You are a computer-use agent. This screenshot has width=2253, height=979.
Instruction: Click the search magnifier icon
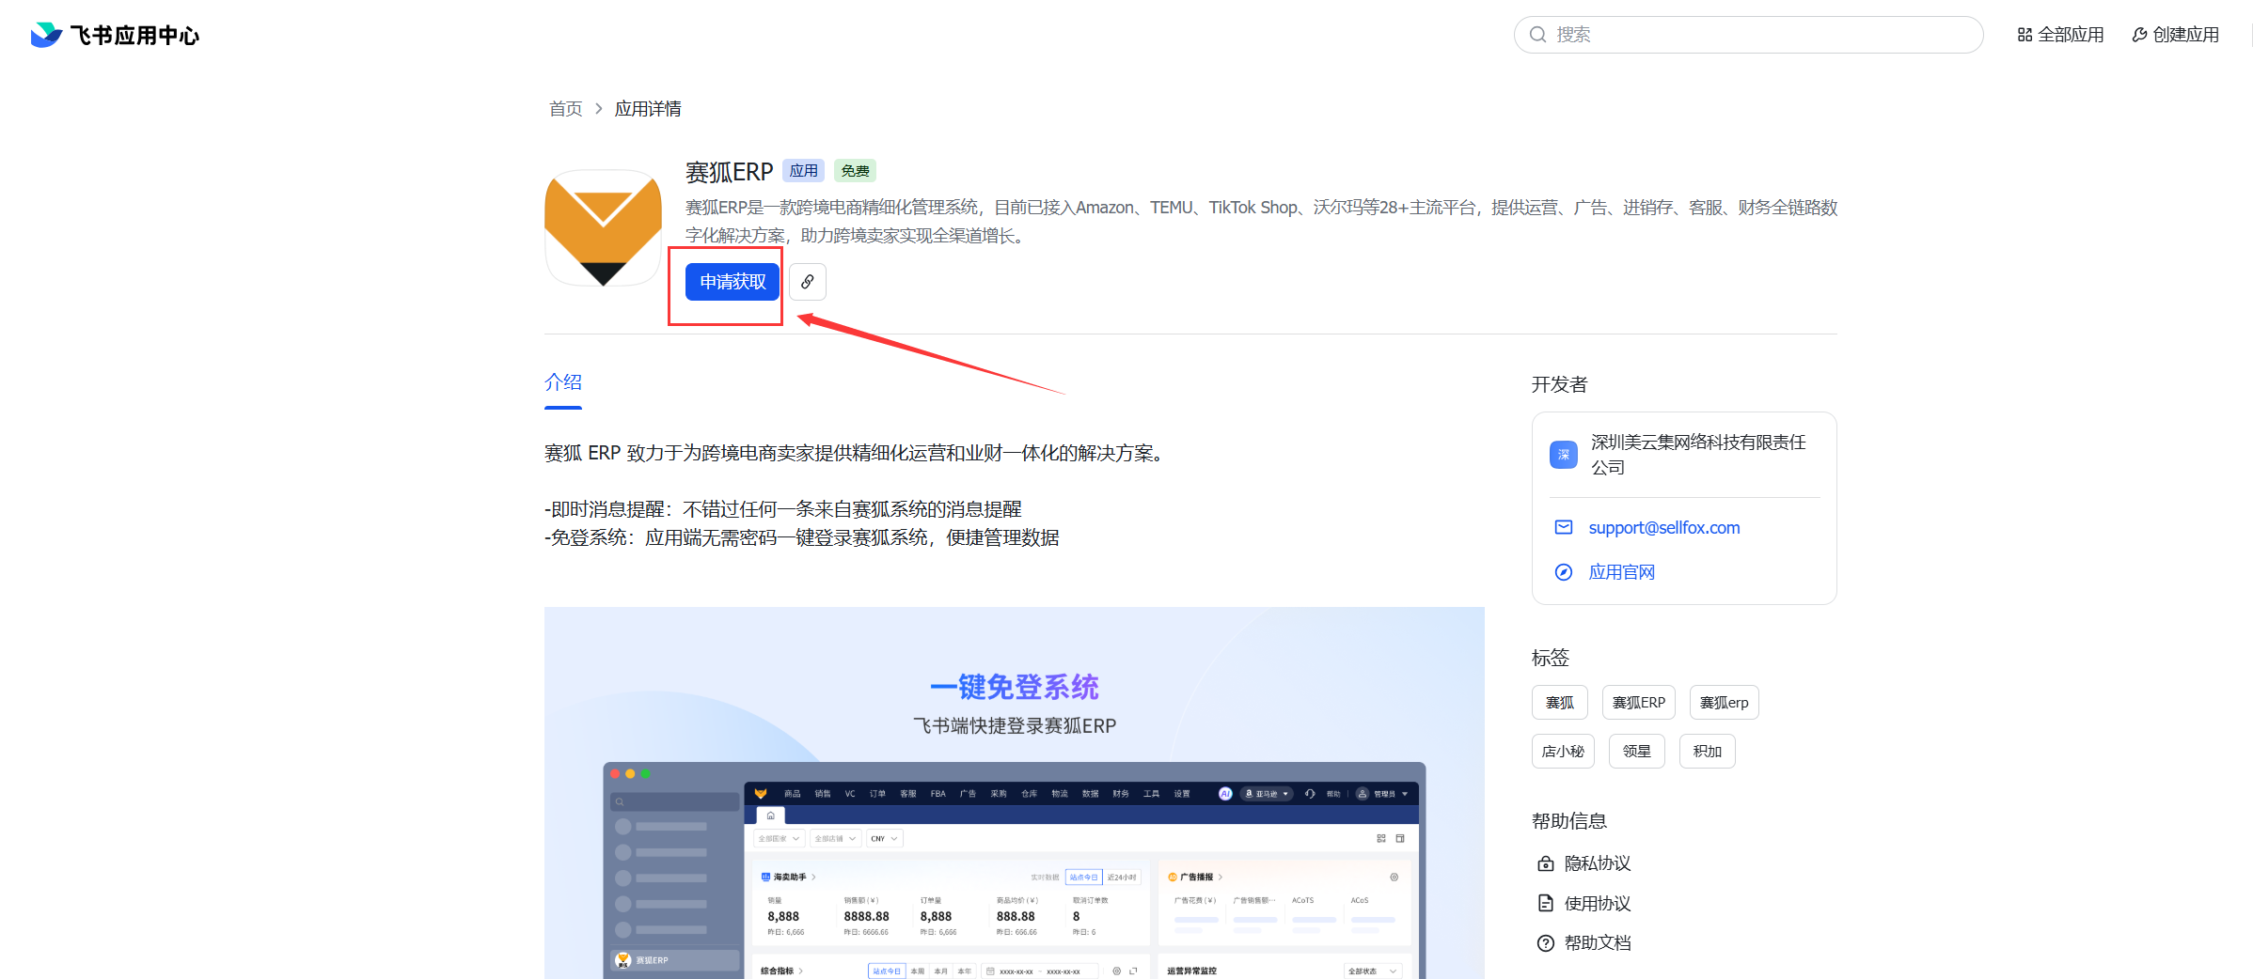click(x=1537, y=35)
